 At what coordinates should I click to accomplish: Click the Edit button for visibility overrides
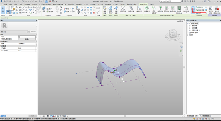[27, 39]
